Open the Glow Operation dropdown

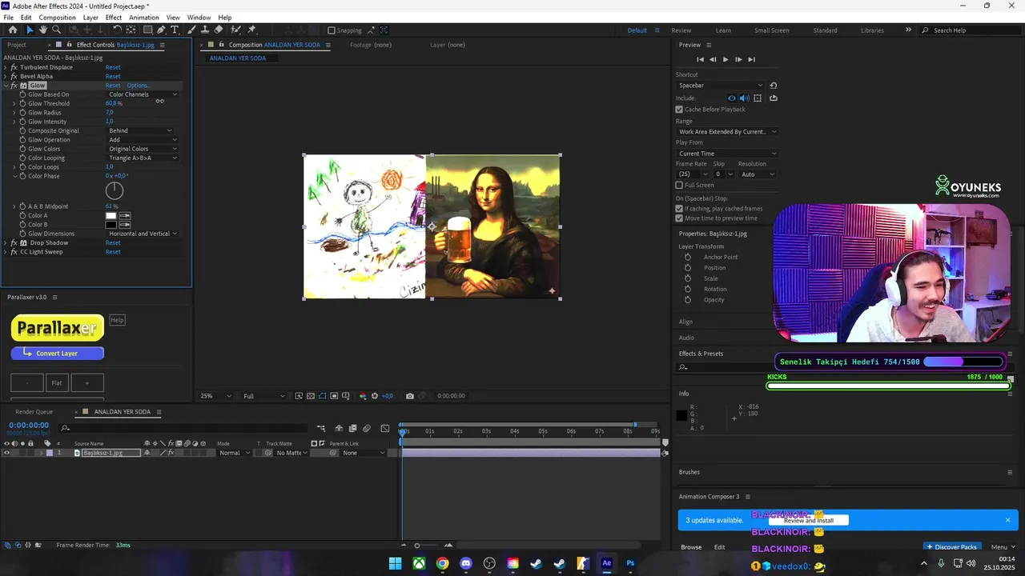[x=143, y=140]
